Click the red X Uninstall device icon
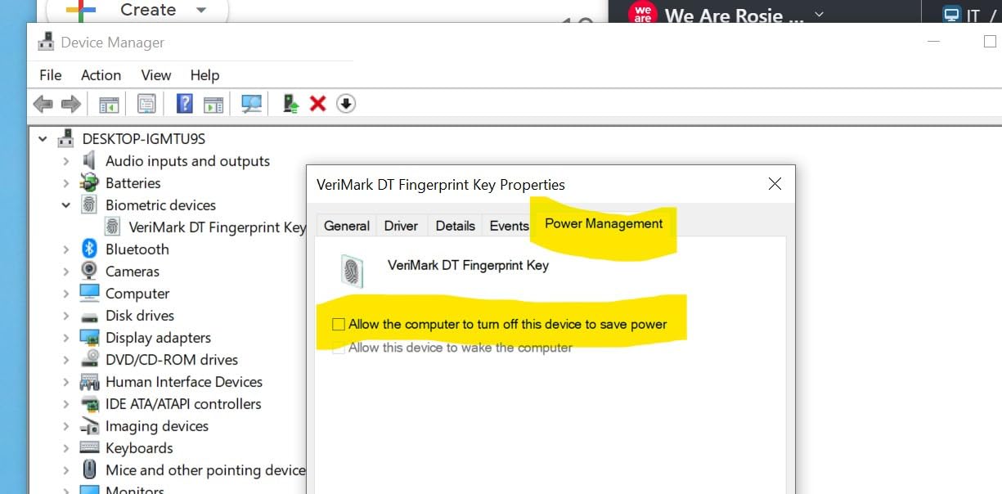The width and height of the screenshot is (1002, 494). point(318,104)
